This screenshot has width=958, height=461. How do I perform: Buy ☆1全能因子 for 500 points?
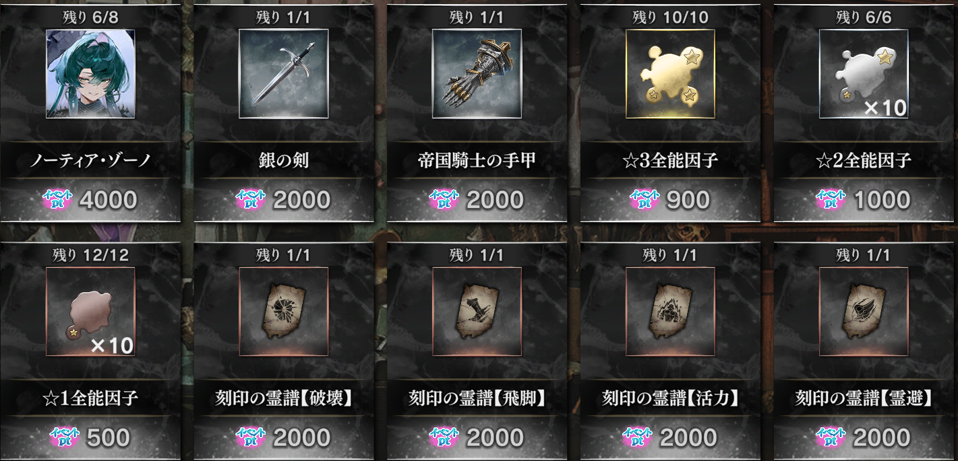coord(90,437)
